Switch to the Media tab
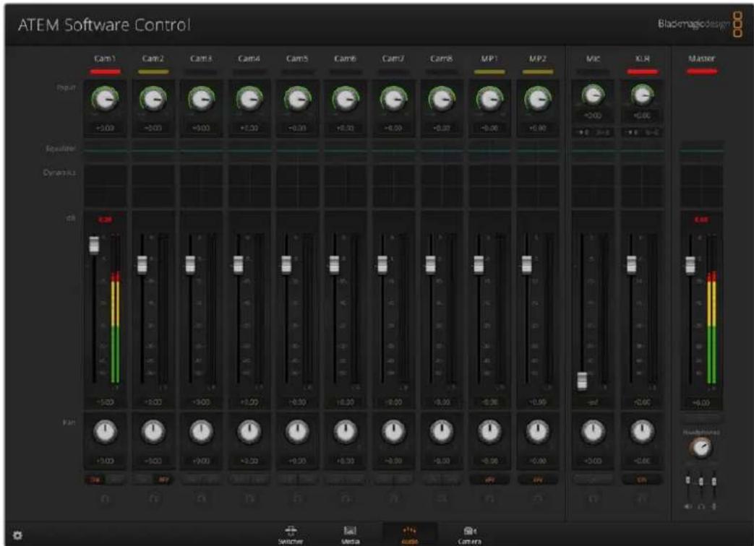Screen dimensions: 754x546 point(350,535)
